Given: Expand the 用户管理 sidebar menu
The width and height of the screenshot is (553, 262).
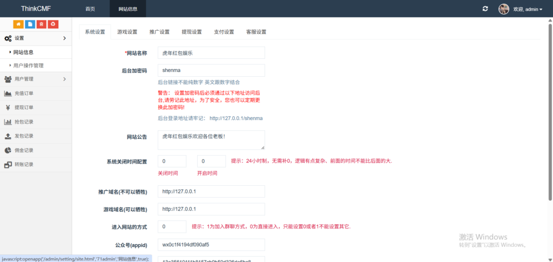Looking at the screenshot, I should (x=35, y=79).
